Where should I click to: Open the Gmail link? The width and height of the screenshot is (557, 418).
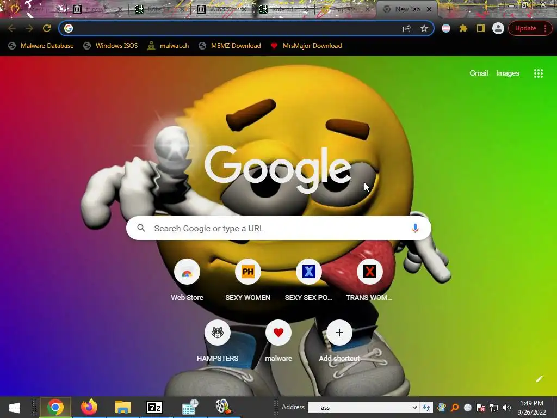click(x=479, y=73)
